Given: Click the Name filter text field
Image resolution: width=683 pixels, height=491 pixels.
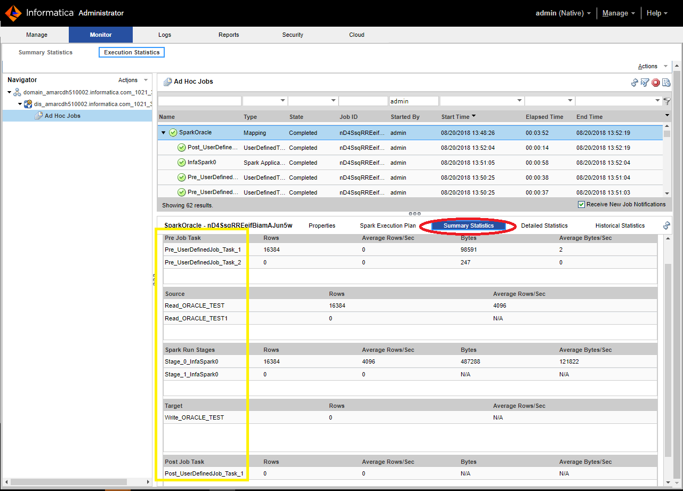Looking at the screenshot, I should (x=199, y=101).
